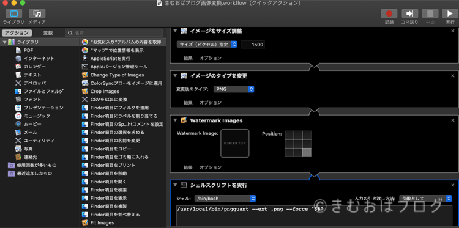Open the サイズ（ピクセル）指定 dropdown
The height and width of the screenshot is (228, 459).
[207, 45]
